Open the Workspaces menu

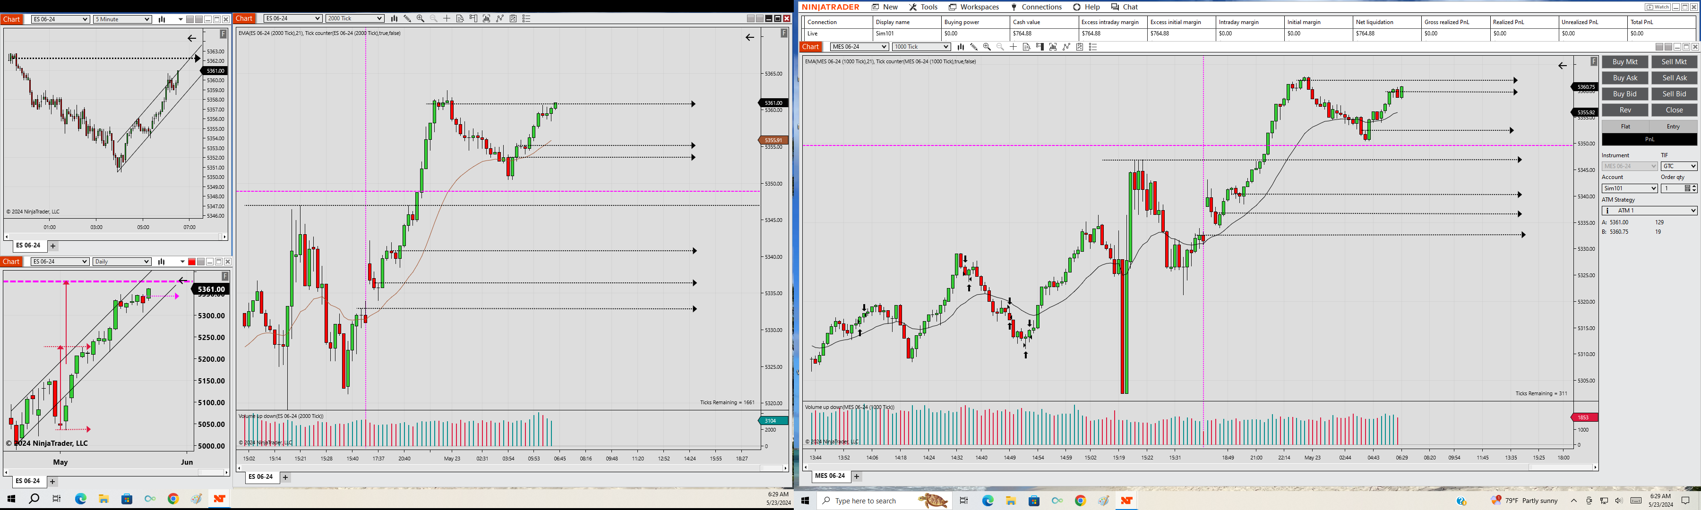click(974, 7)
